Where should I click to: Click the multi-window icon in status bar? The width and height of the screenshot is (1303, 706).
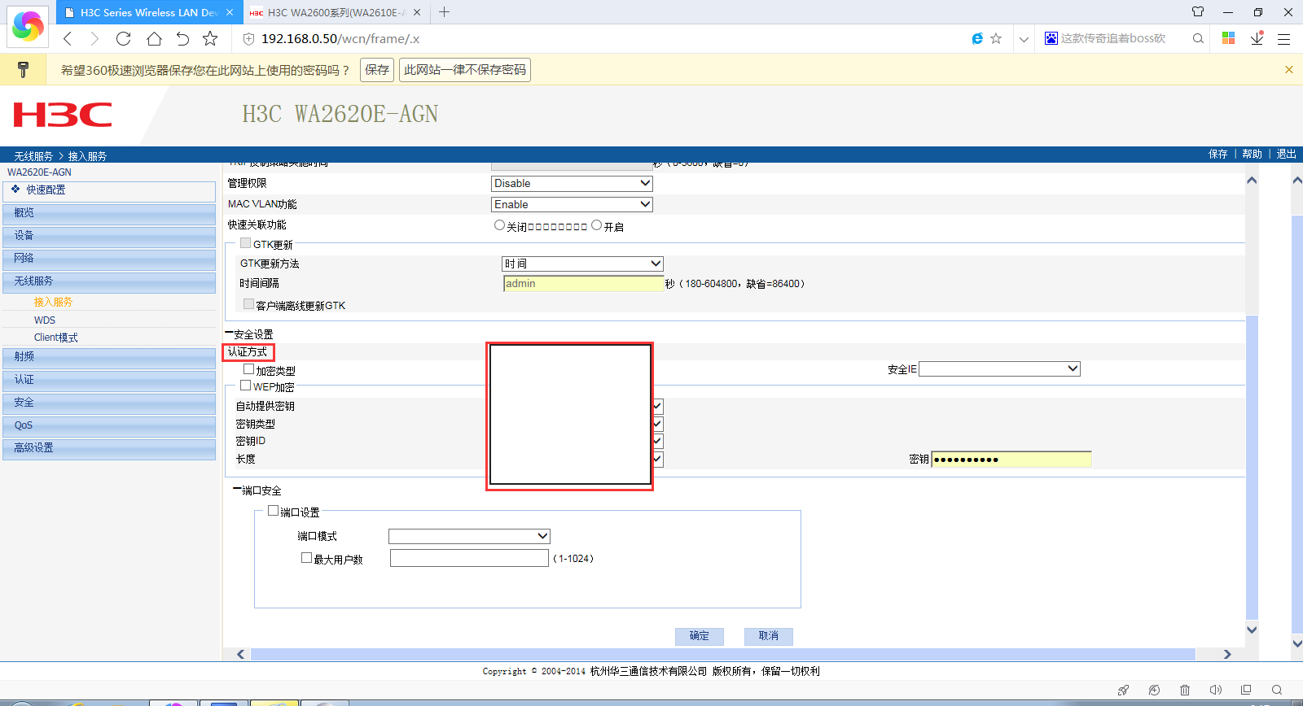pyautogui.click(x=1246, y=690)
